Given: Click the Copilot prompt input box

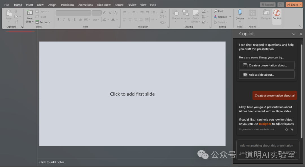Looking at the screenshot, I should [267, 146].
